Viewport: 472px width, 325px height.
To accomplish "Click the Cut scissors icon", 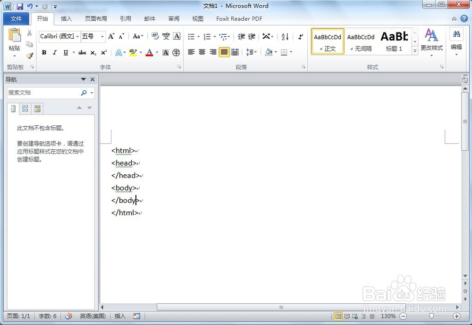I will click(29, 33).
